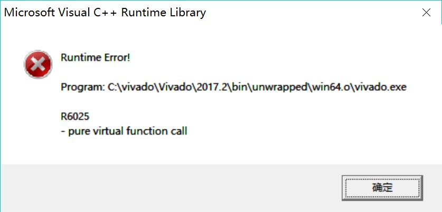The image size is (442, 212).
Task: Click the red error X icon
Action: (x=38, y=64)
